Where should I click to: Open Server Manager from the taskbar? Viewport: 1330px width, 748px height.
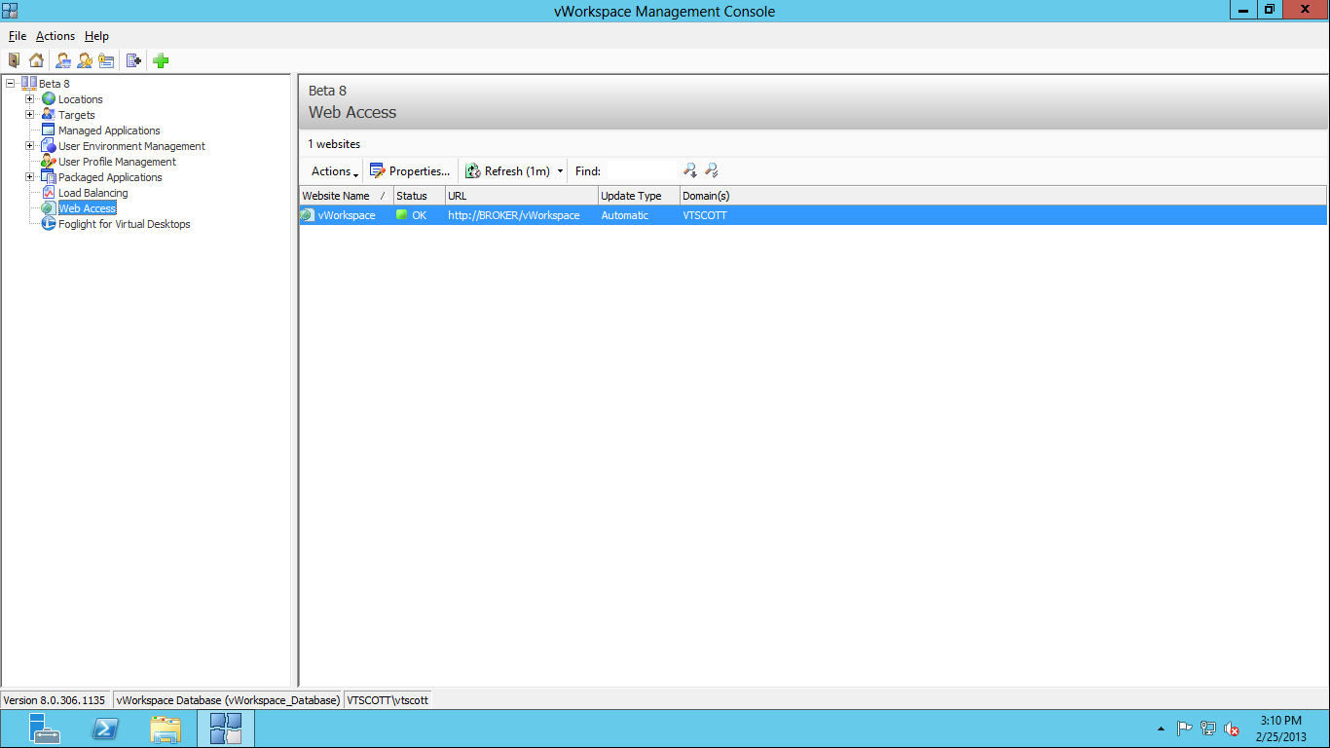pyautogui.click(x=44, y=729)
